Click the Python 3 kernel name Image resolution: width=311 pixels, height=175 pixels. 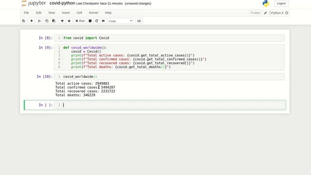(277, 13)
